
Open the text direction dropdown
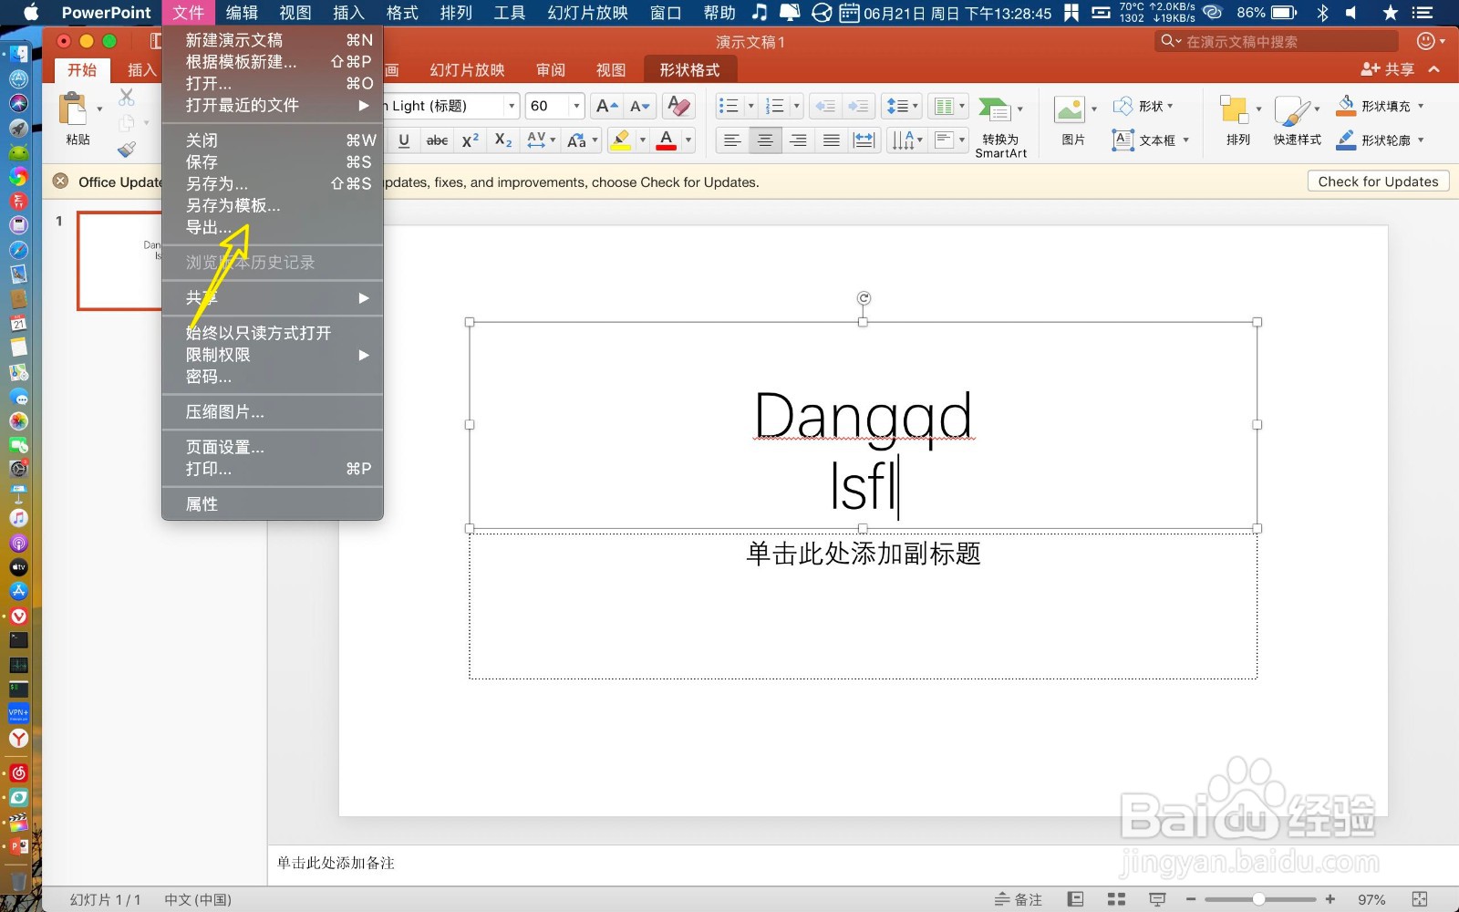(x=906, y=140)
